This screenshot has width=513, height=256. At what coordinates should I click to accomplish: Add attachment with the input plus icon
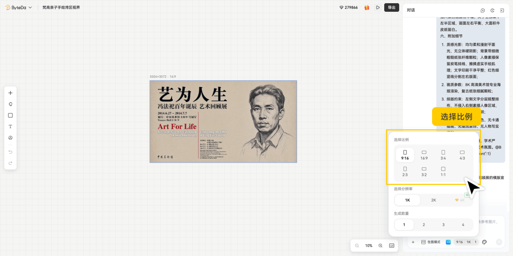click(413, 242)
